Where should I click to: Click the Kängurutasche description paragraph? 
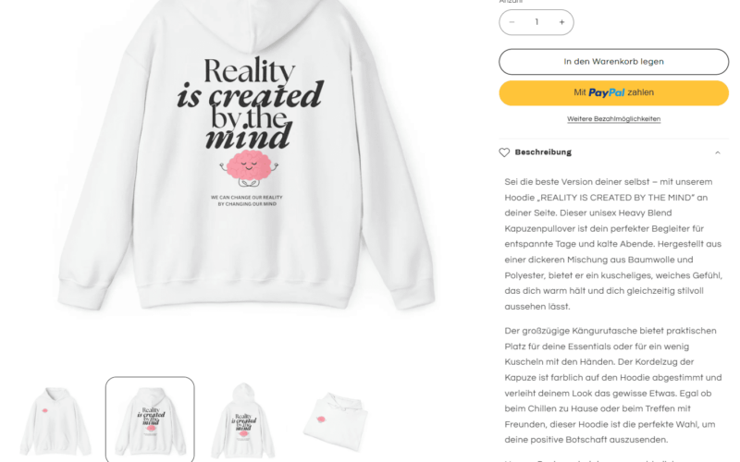(x=613, y=385)
